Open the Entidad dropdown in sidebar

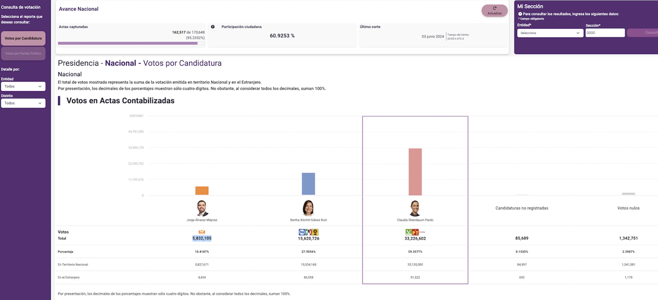(x=23, y=86)
